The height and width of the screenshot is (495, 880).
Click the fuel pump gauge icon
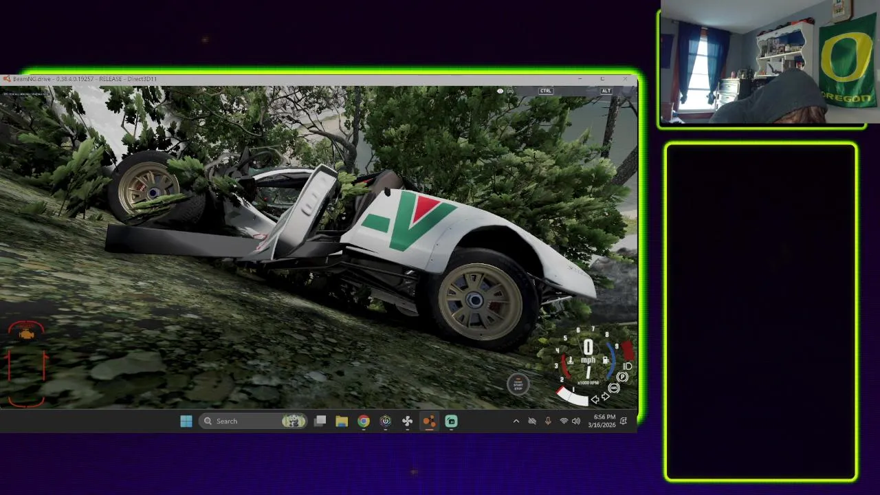(x=606, y=360)
